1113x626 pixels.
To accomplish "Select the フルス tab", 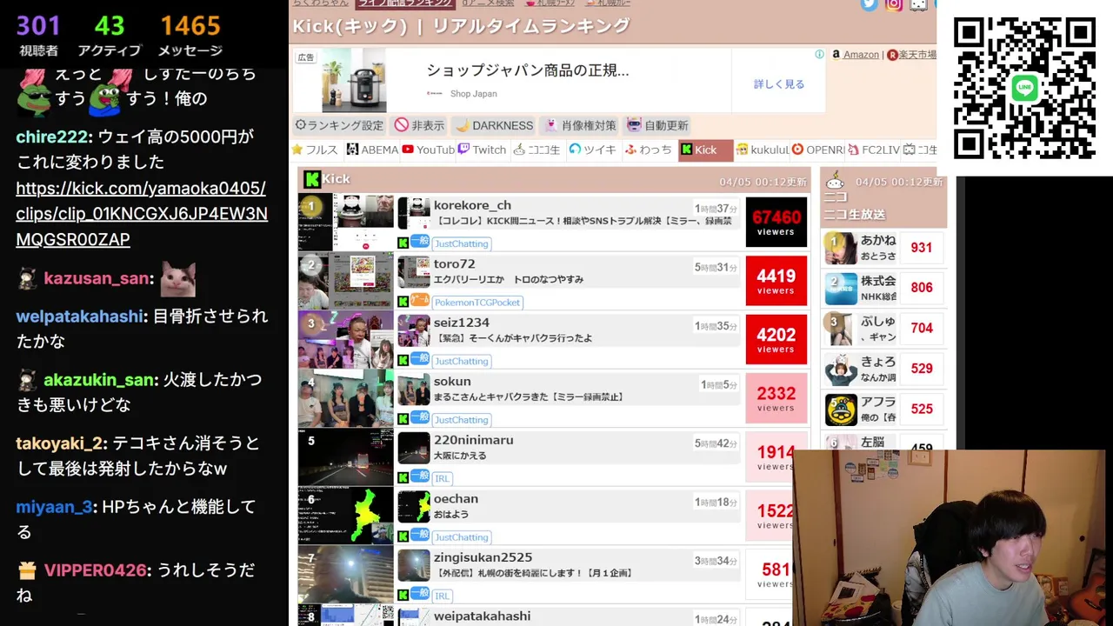I will point(315,150).
